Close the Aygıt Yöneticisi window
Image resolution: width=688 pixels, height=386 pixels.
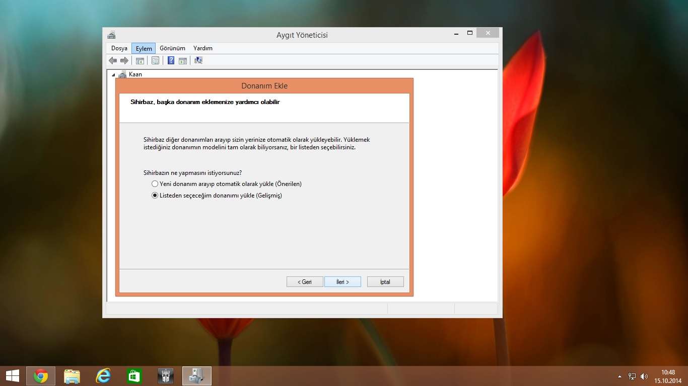pyautogui.click(x=488, y=33)
